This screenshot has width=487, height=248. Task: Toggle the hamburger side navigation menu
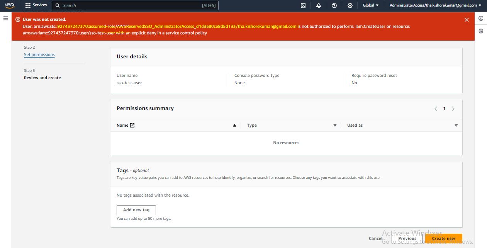click(x=5, y=19)
